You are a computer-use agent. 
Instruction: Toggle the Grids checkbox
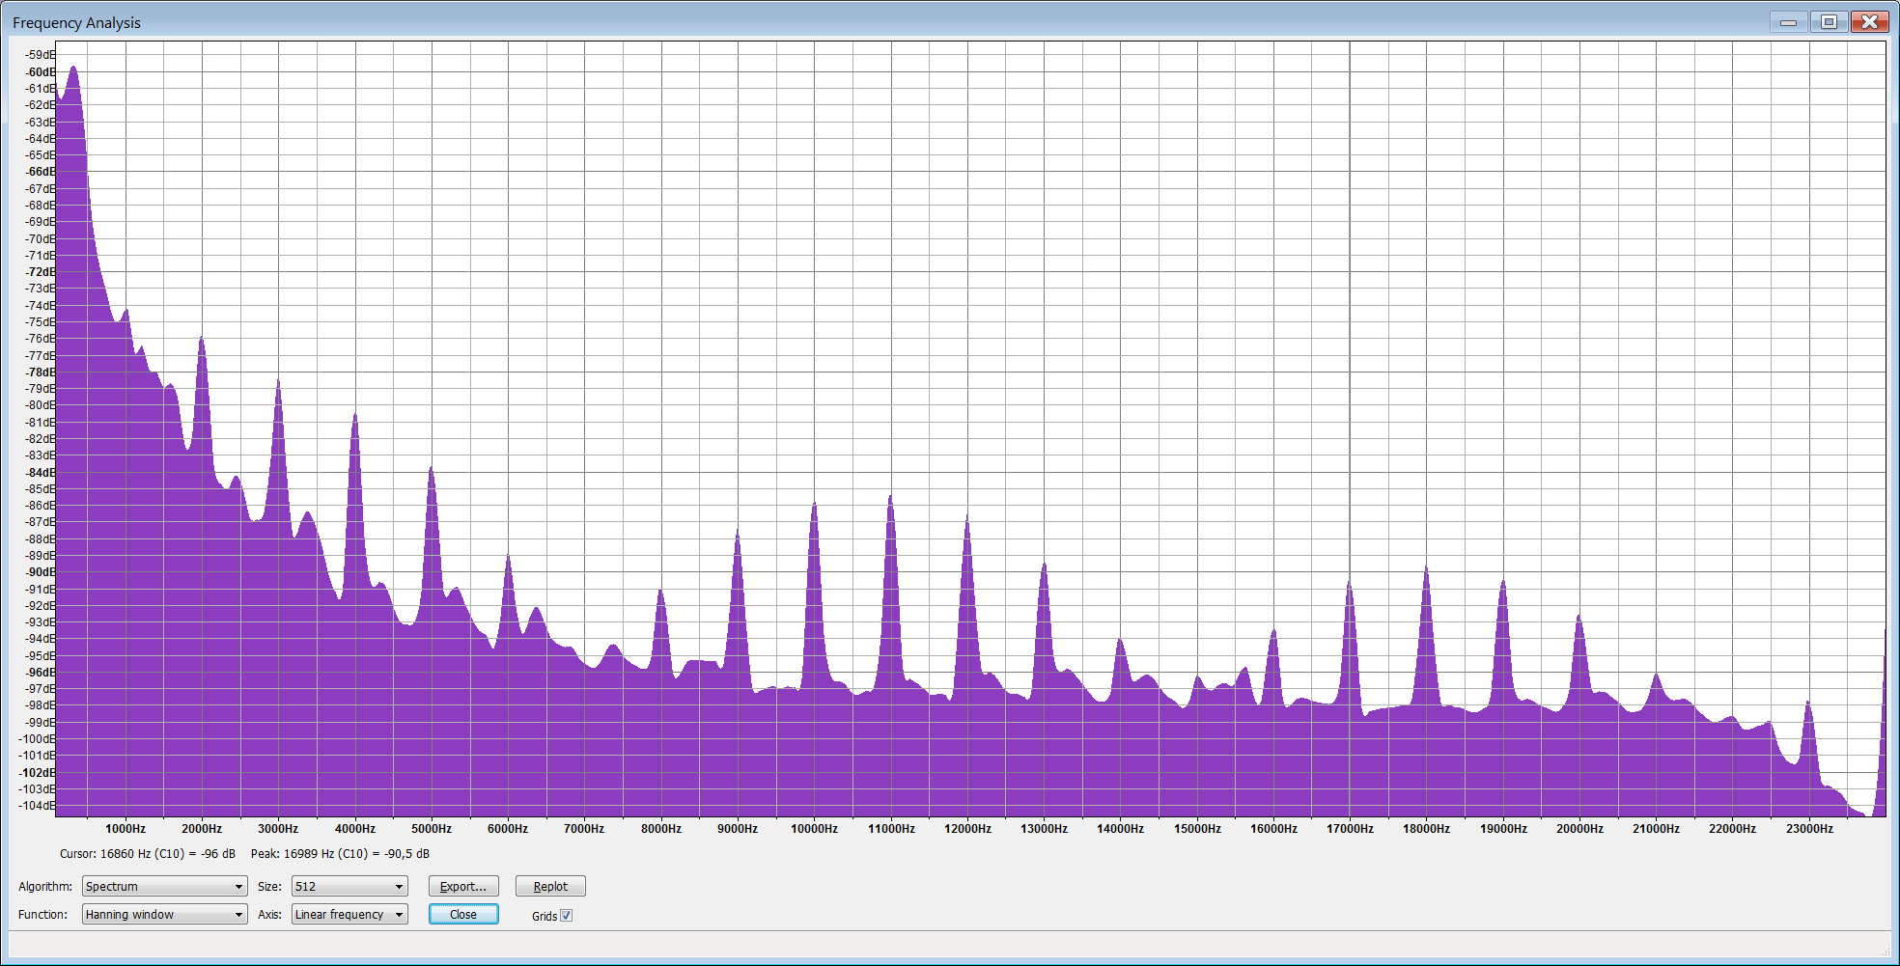tap(567, 916)
